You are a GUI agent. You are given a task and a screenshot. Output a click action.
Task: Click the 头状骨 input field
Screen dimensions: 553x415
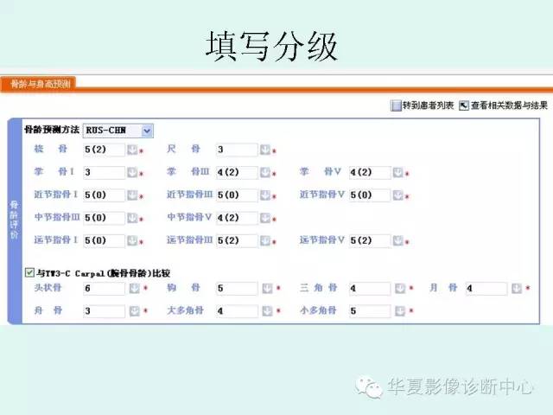coord(104,289)
